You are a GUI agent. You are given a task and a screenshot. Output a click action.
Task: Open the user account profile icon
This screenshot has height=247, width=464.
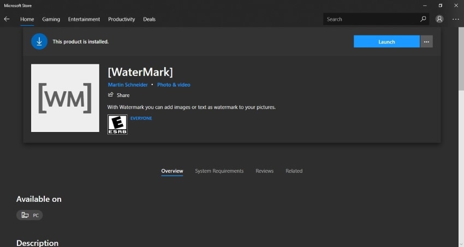tap(439, 19)
